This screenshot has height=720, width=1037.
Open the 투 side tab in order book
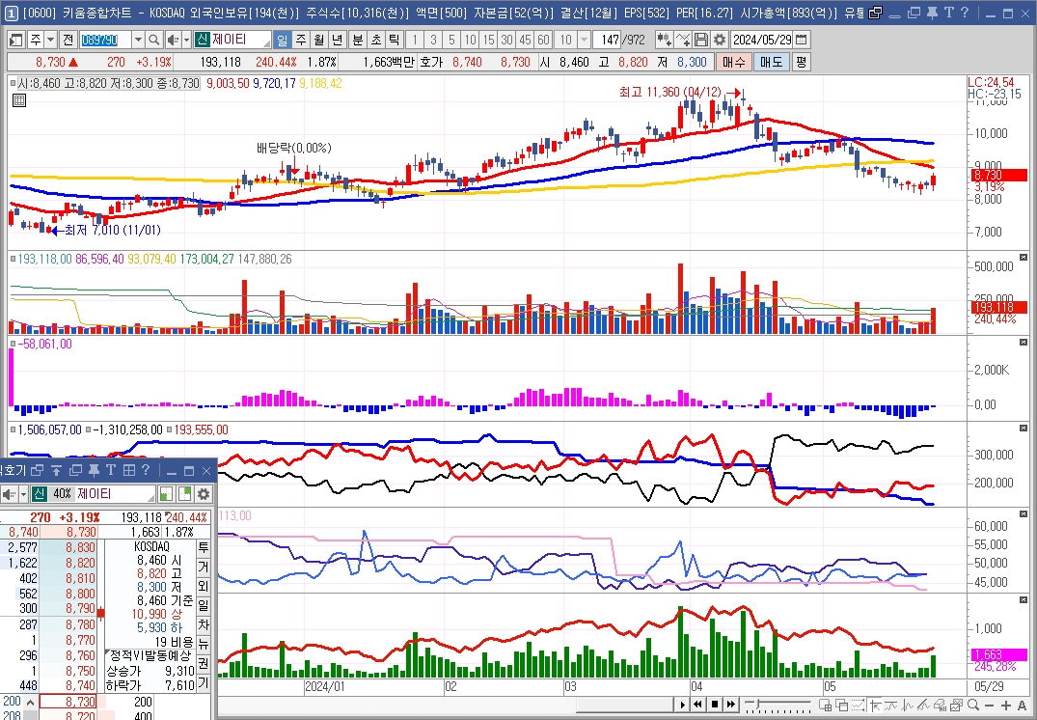click(x=203, y=548)
